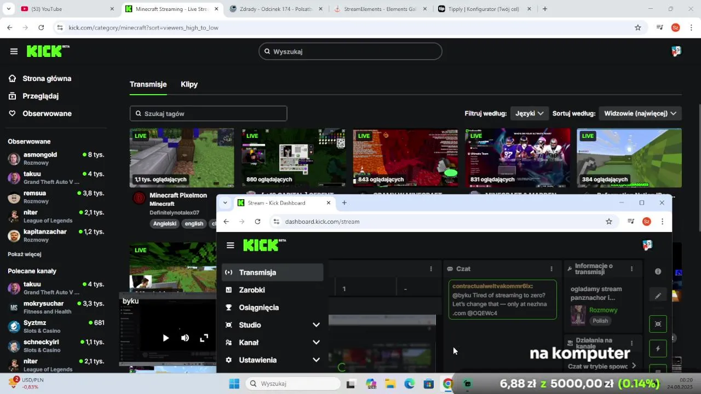Viewport: 701px width, 394px height.
Task: Click the info icon in dashboard right rail
Action: [x=658, y=271]
